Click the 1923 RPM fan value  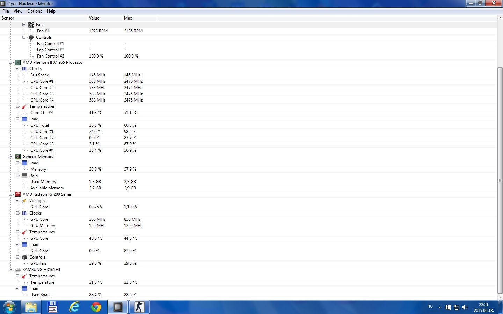tap(98, 31)
